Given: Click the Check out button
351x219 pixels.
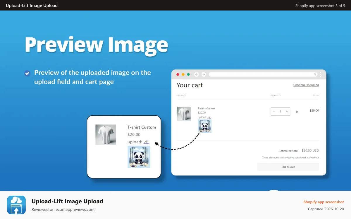Looking at the screenshot, I should (288, 167).
